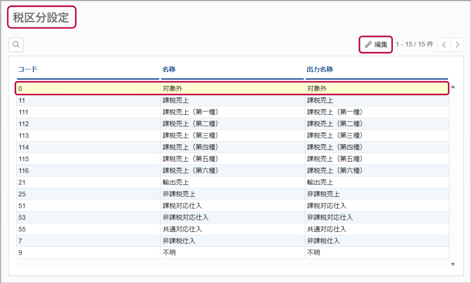The width and height of the screenshot is (471, 283).
Task: Click 不明 in 出力名称 column
Action: (x=314, y=252)
